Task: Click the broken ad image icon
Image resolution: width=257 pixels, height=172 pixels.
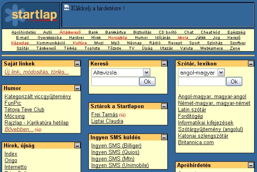Action: pyautogui.click(x=66, y=8)
